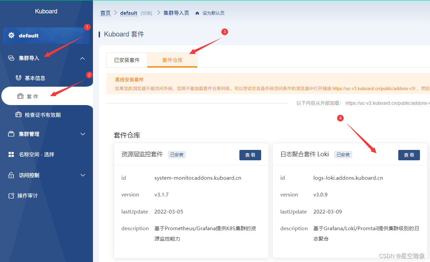
Task: Click lastUpdate value 2022-03-05
Action: (x=169, y=212)
